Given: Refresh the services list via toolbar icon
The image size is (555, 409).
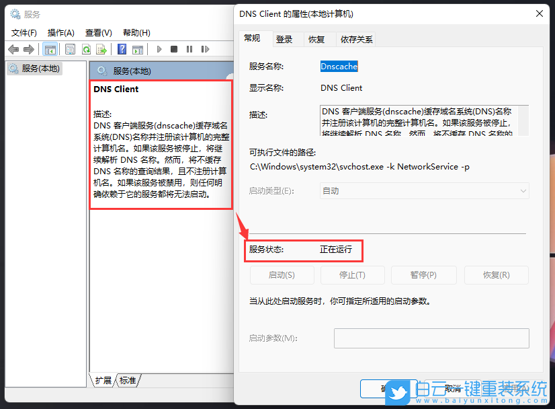Looking at the screenshot, I should 86,48.
